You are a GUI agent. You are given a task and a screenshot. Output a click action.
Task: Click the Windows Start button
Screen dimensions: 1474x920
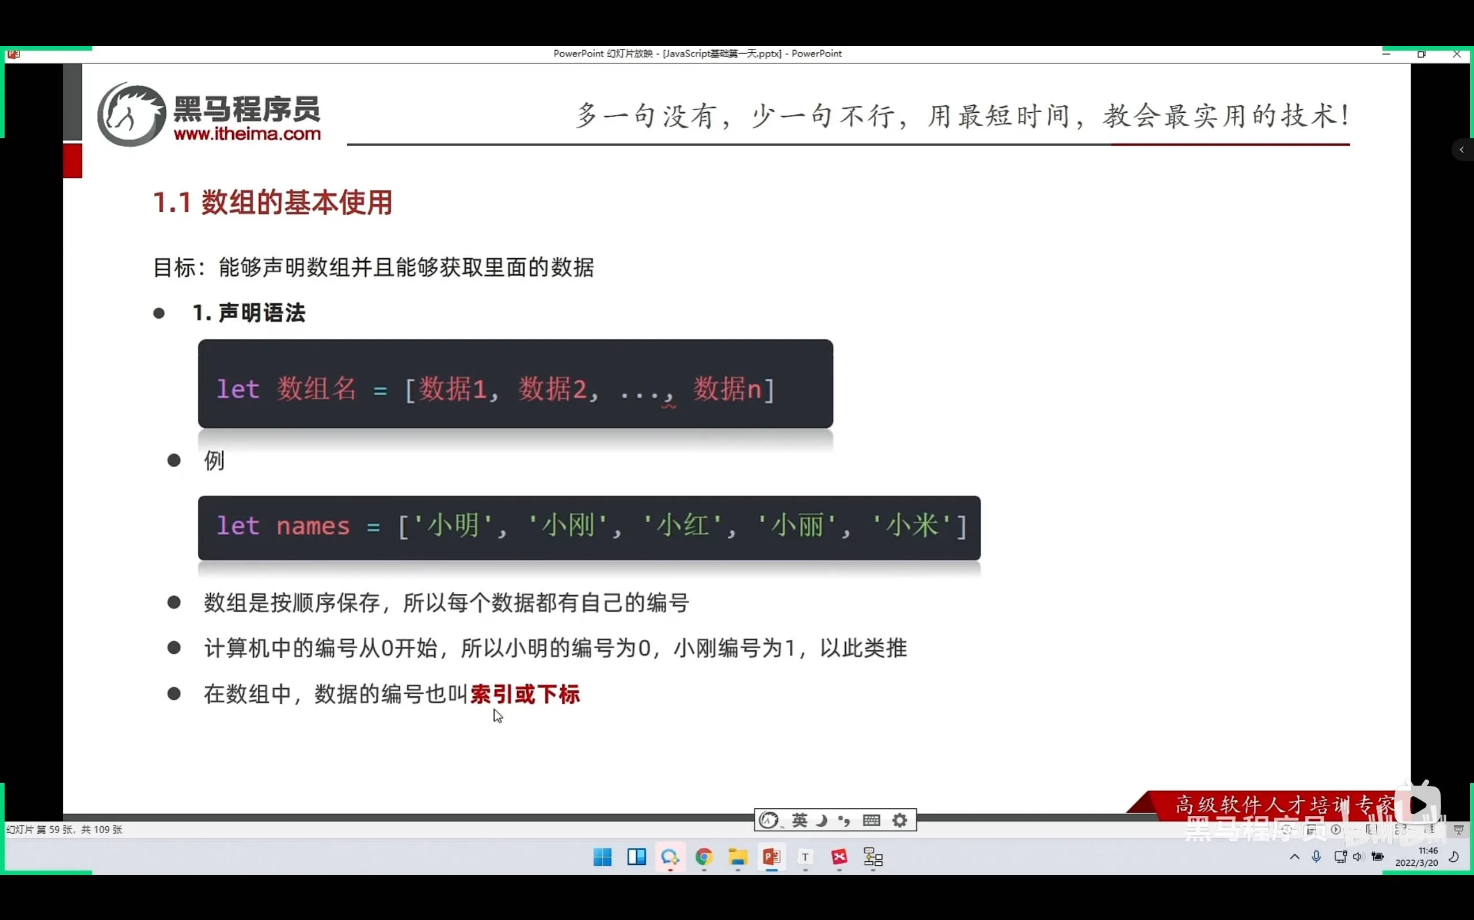pyautogui.click(x=602, y=857)
